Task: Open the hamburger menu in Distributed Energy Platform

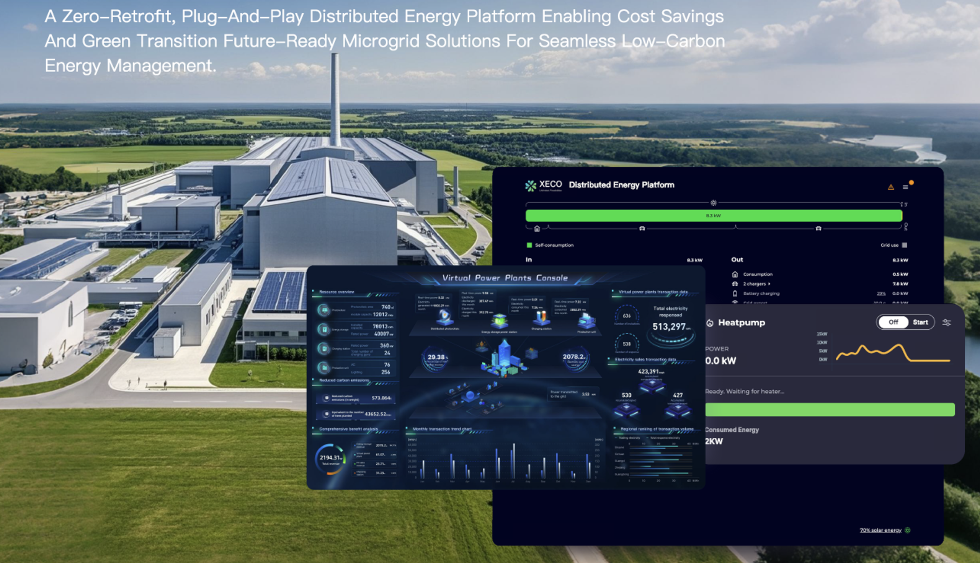Action: 905,187
